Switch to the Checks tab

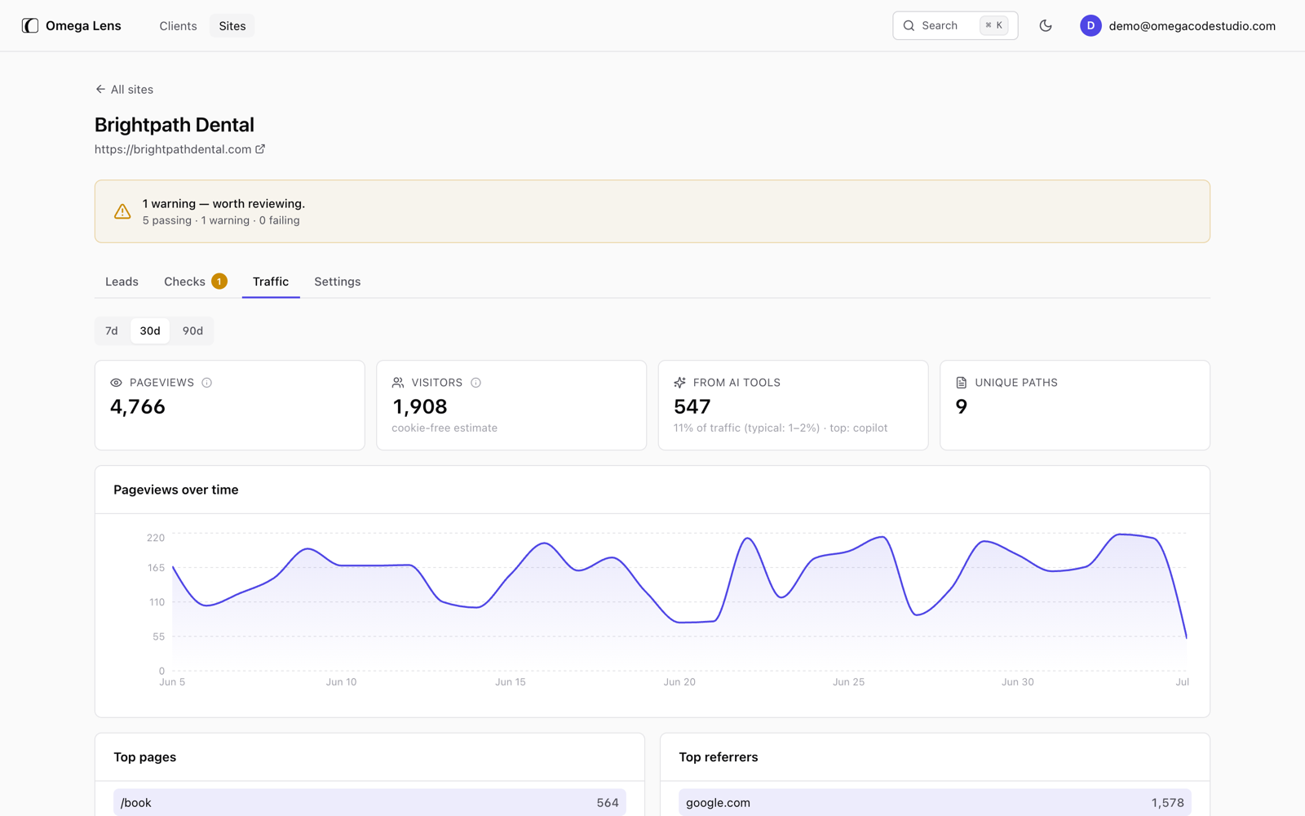click(195, 282)
